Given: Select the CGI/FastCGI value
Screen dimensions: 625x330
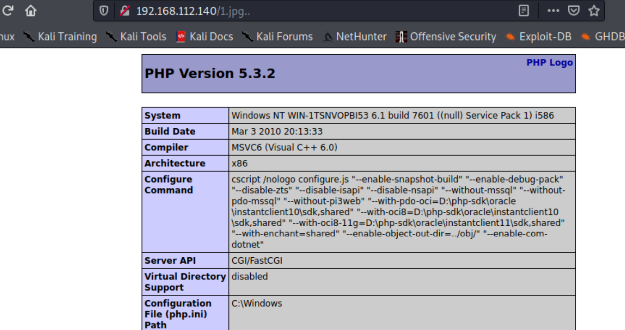Looking at the screenshot, I should [x=257, y=260].
